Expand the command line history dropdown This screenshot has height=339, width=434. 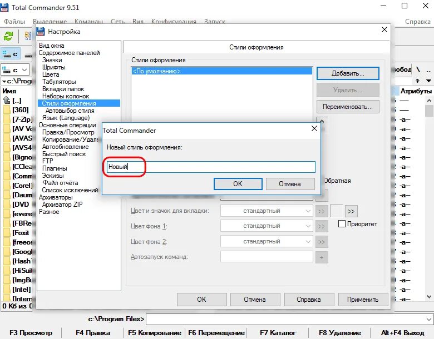point(429,320)
